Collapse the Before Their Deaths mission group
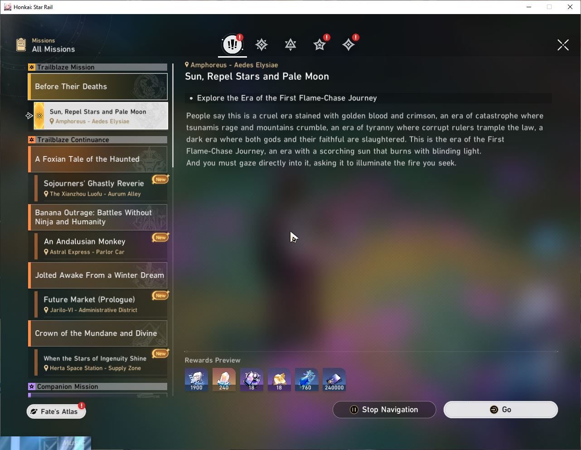This screenshot has width=581, height=450. coord(98,87)
